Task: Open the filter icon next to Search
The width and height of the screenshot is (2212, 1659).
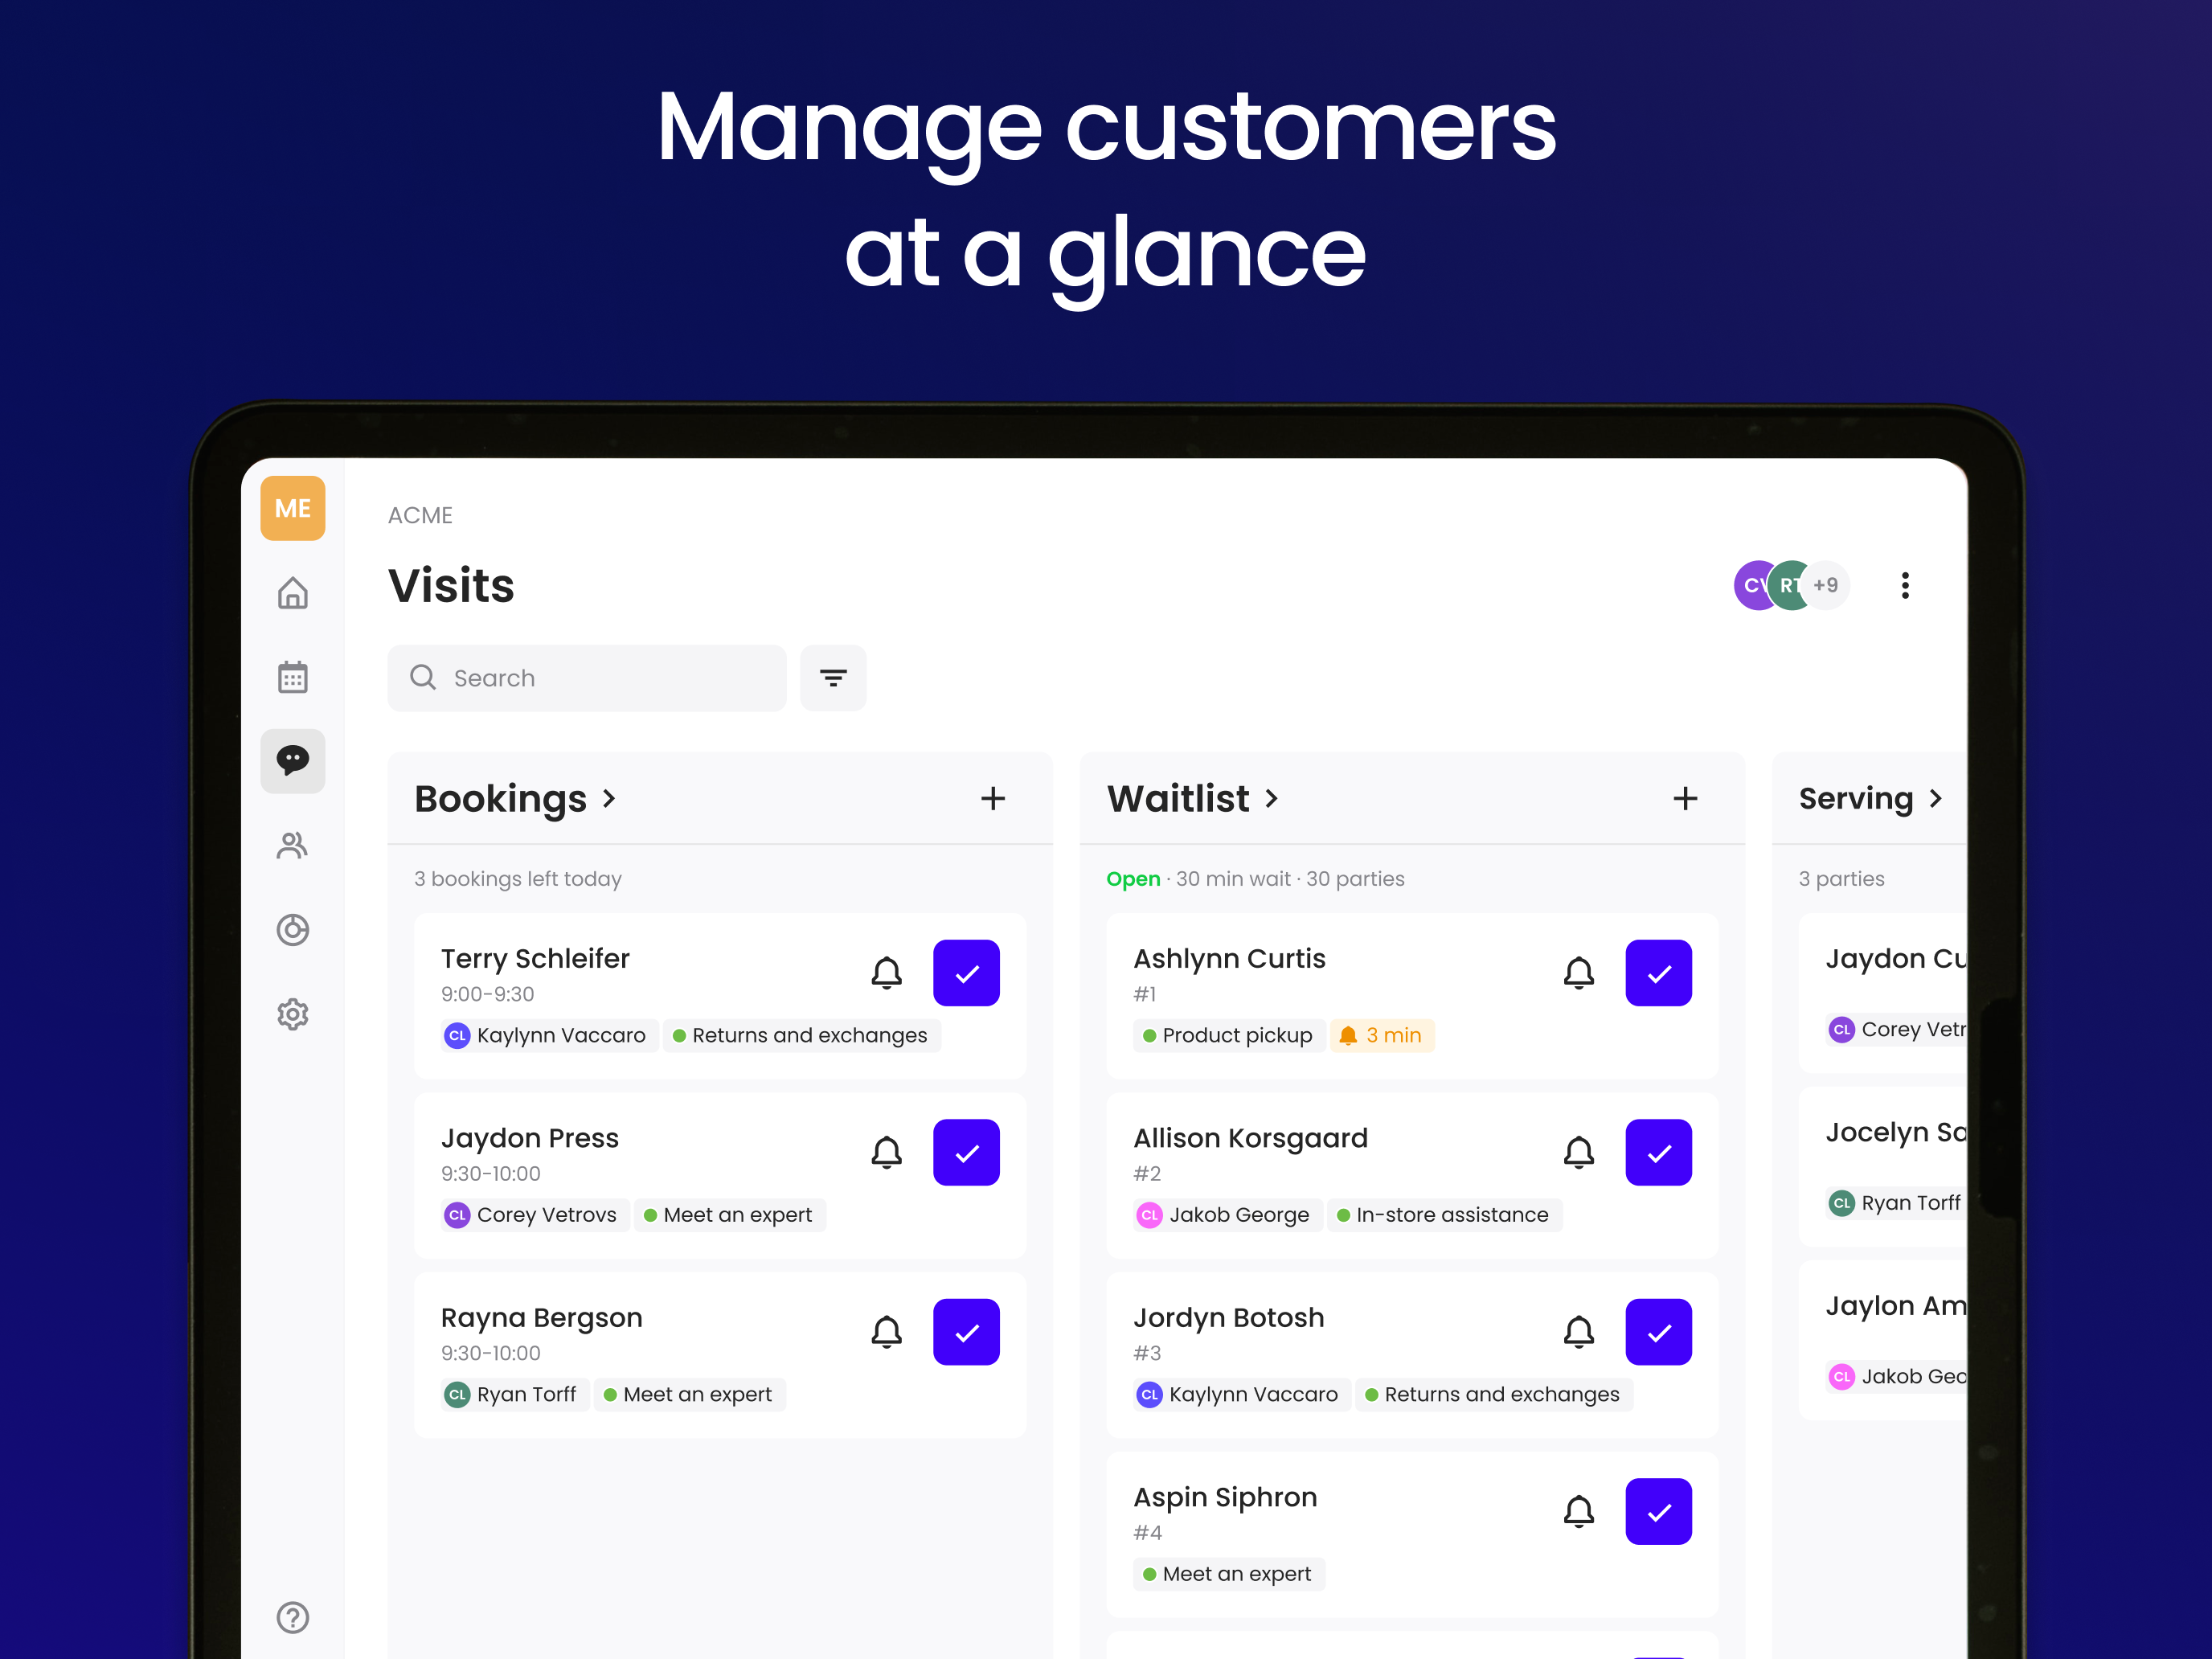Action: pos(833,678)
